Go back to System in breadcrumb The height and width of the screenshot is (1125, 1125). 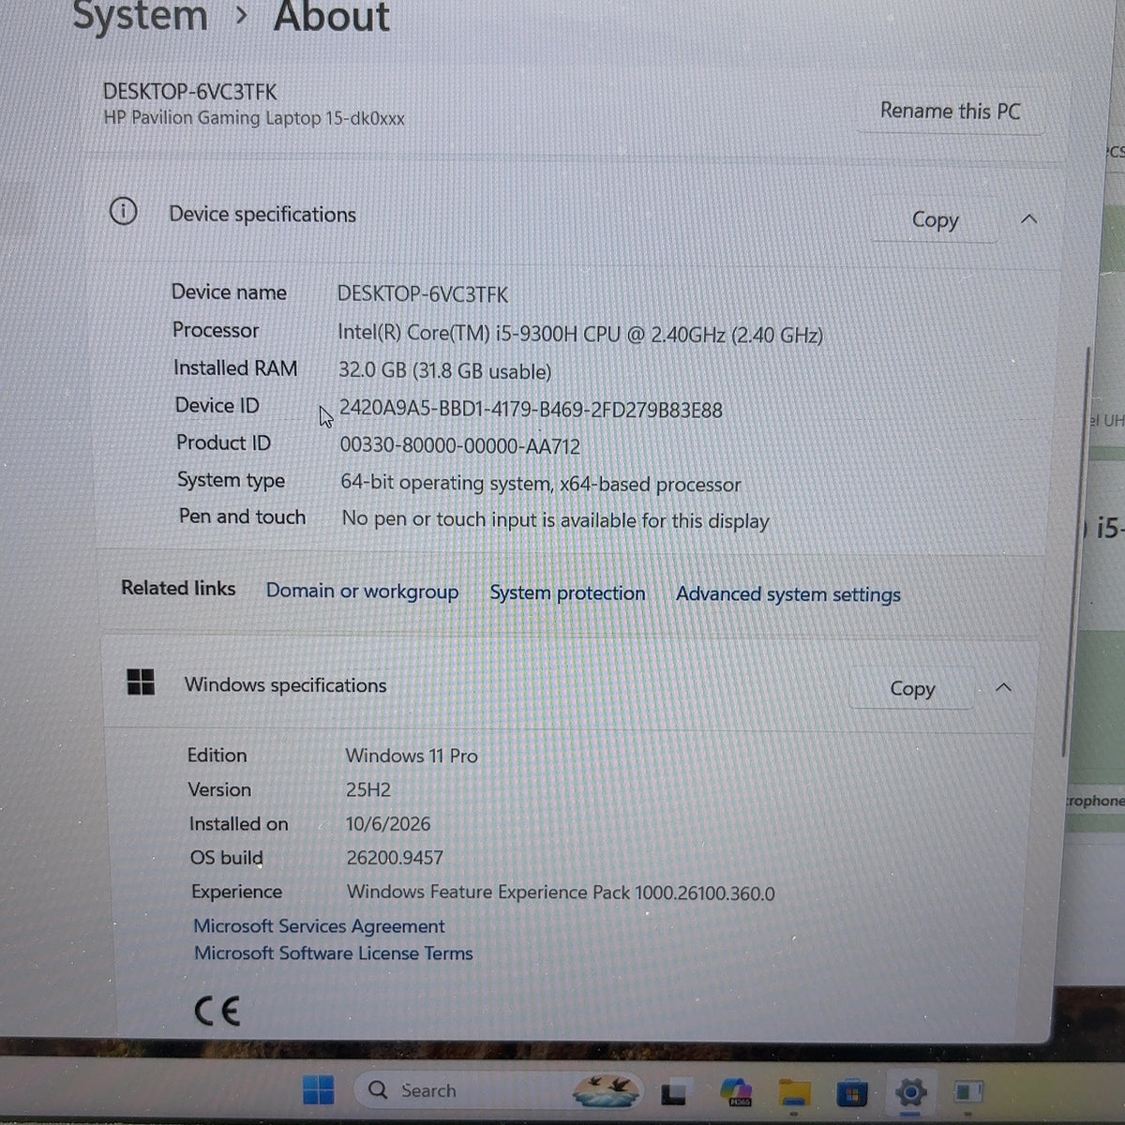click(141, 17)
